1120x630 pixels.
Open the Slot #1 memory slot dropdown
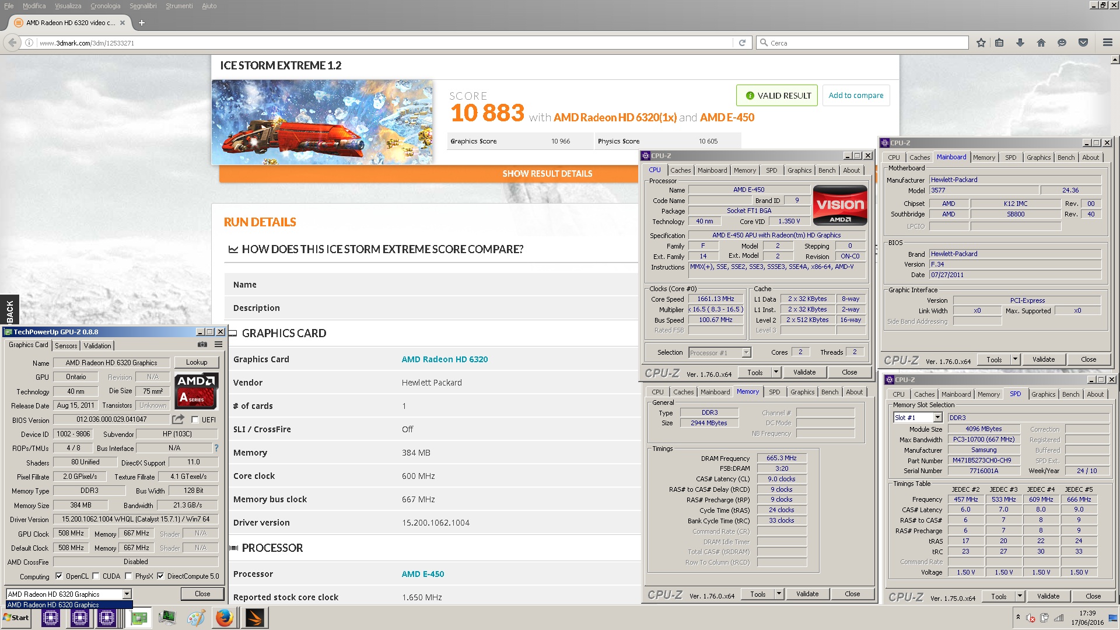(x=937, y=418)
